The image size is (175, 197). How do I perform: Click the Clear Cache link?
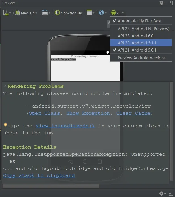(133, 113)
